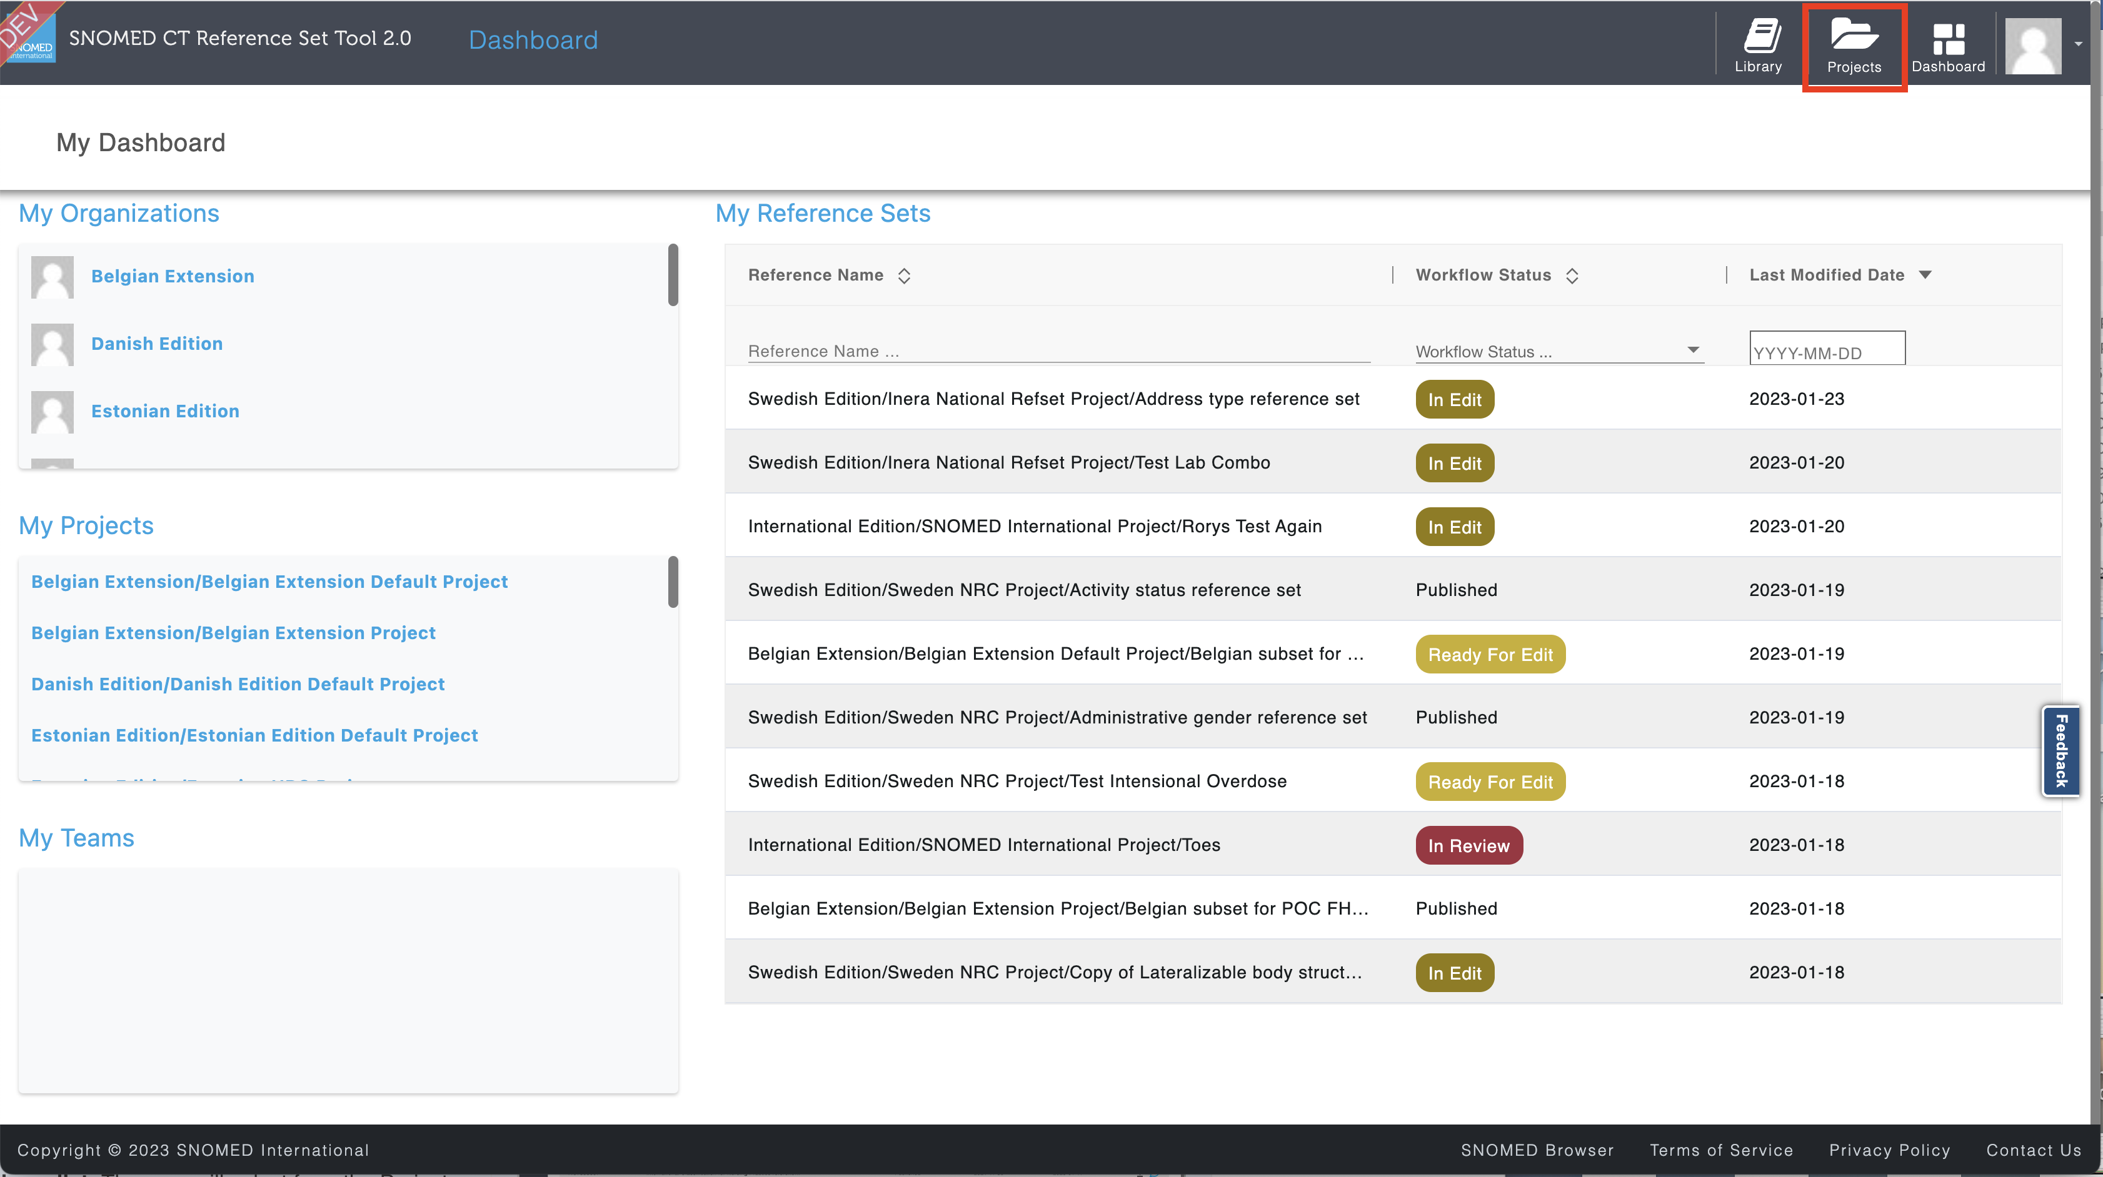Click My Reference Sets heading
2103x1177 pixels.
click(x=823, y=213)
